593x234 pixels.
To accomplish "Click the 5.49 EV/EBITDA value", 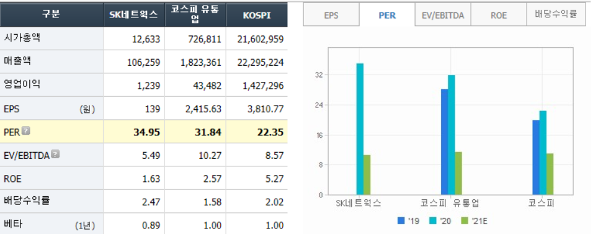I will 151,155.
